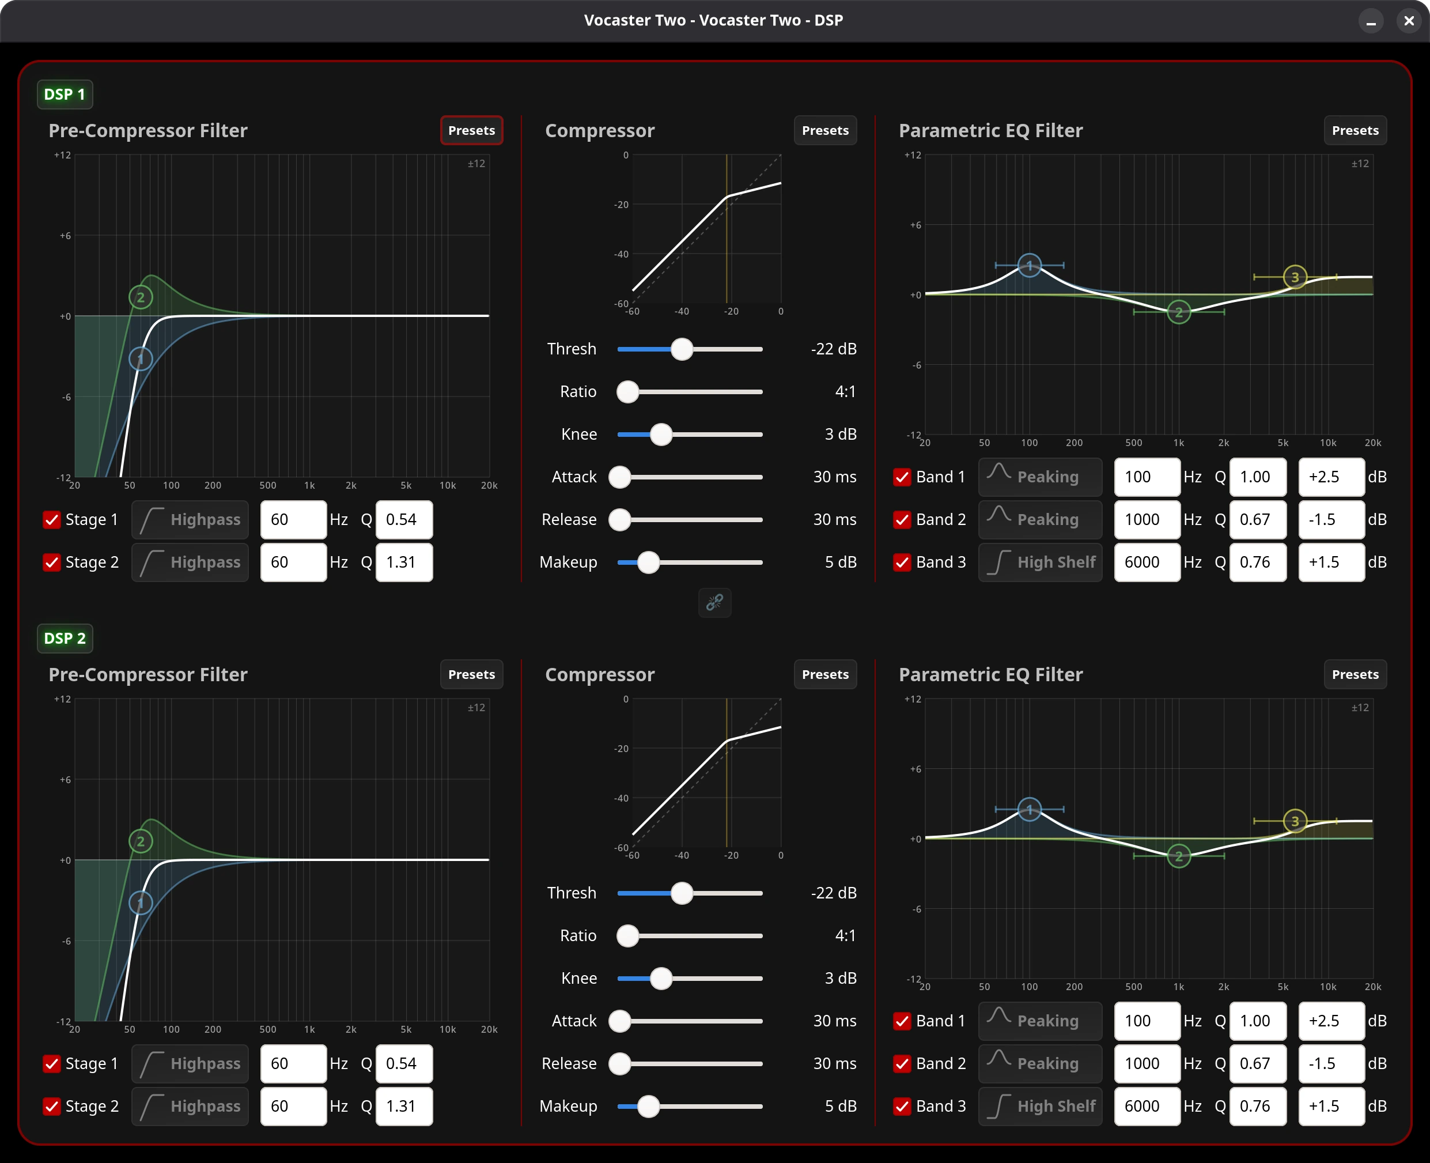Open Presets for DSP 2 Compressor
This screenshot has width=1430, height=1163.
point(825,675)
